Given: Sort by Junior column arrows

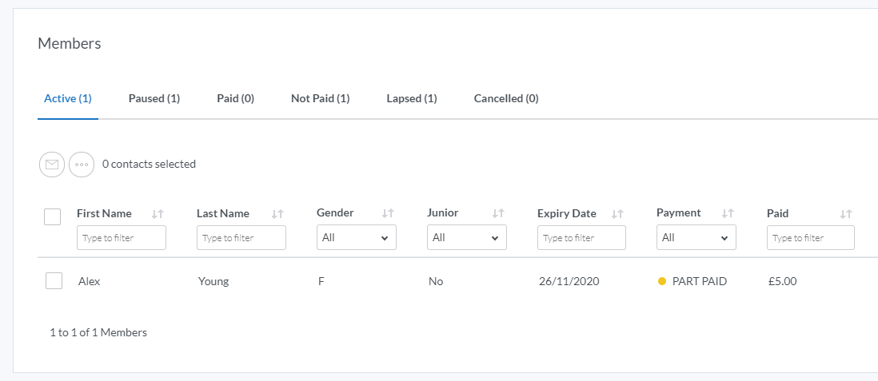Looking at the screenshot, I should tap(498, 214).
